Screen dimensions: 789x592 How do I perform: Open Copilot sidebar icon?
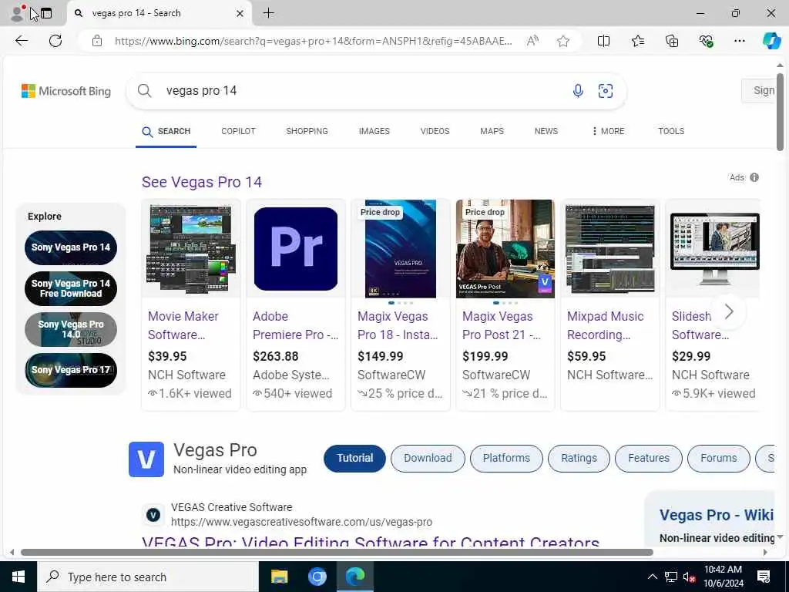pos(771,41)
